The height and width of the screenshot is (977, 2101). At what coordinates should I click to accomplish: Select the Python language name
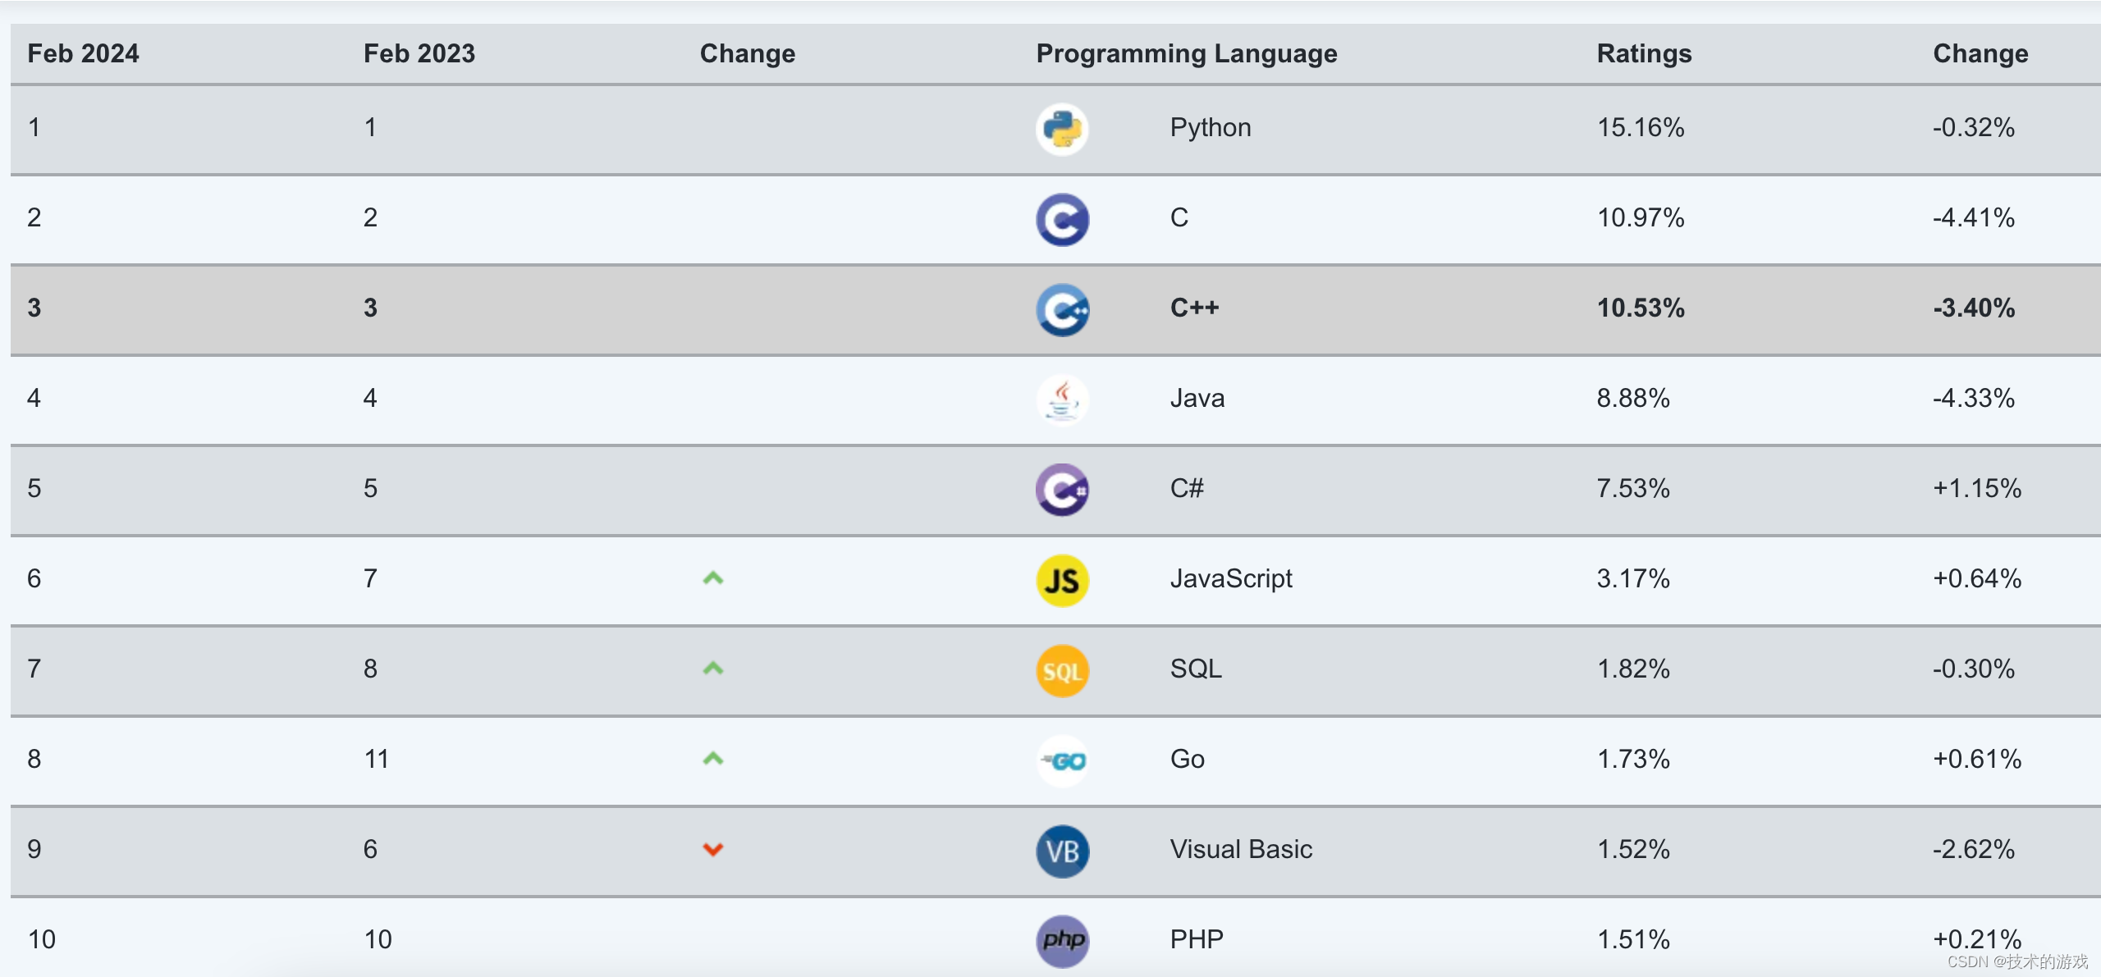[x=1211, y=127]
